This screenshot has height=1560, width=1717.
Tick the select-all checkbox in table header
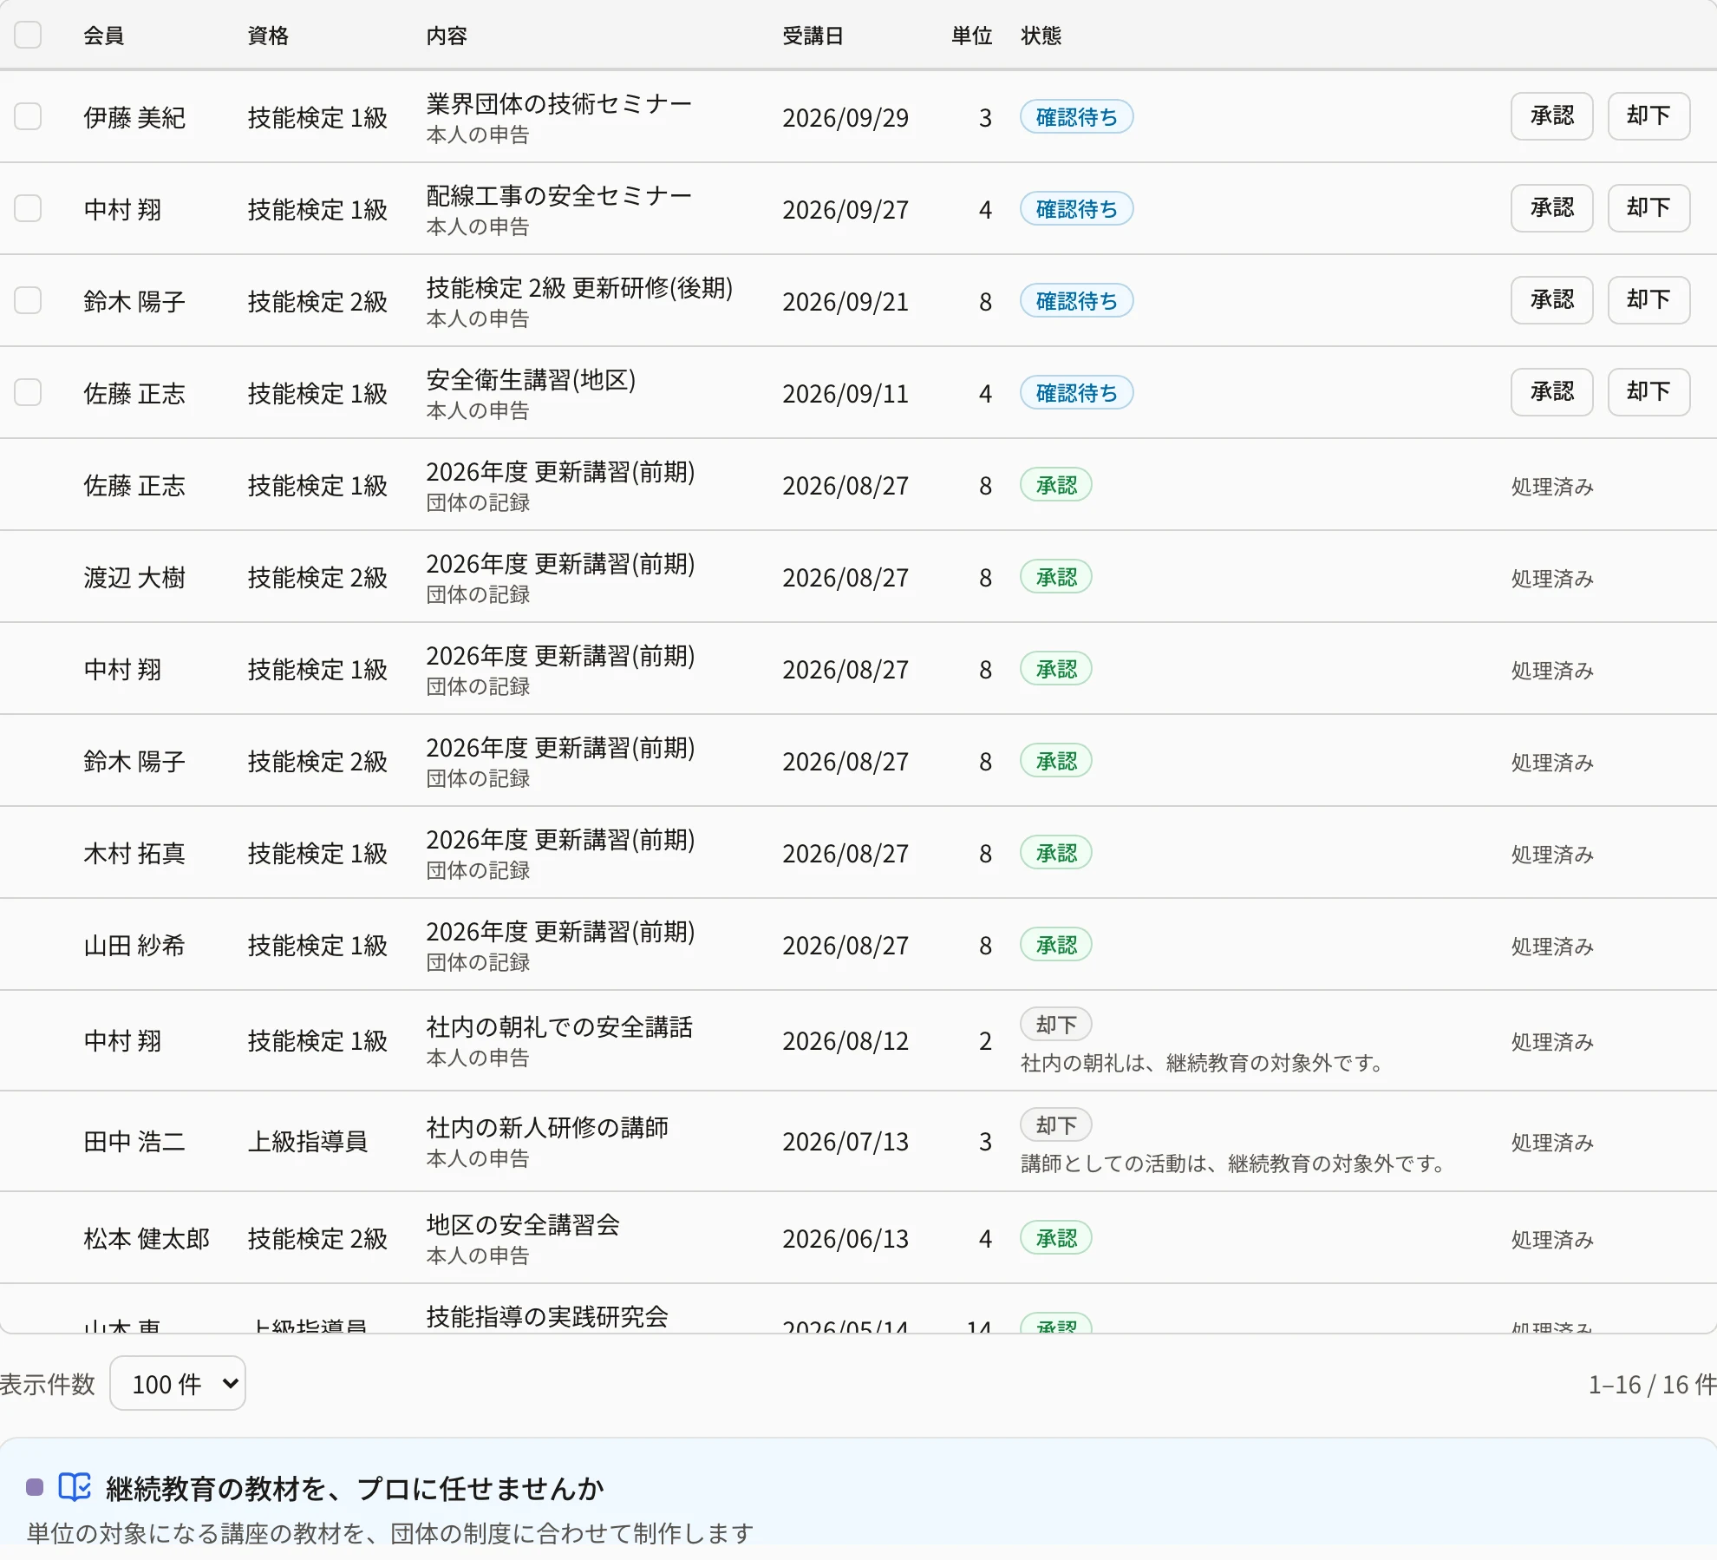pos(28,35)
